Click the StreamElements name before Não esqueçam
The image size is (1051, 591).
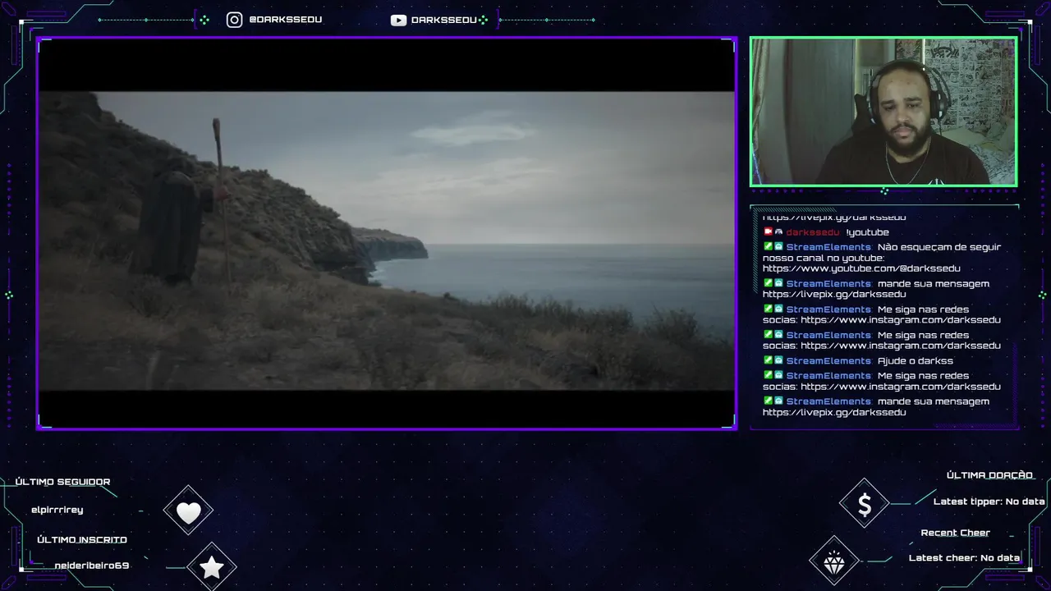click(x=828, y=247)
